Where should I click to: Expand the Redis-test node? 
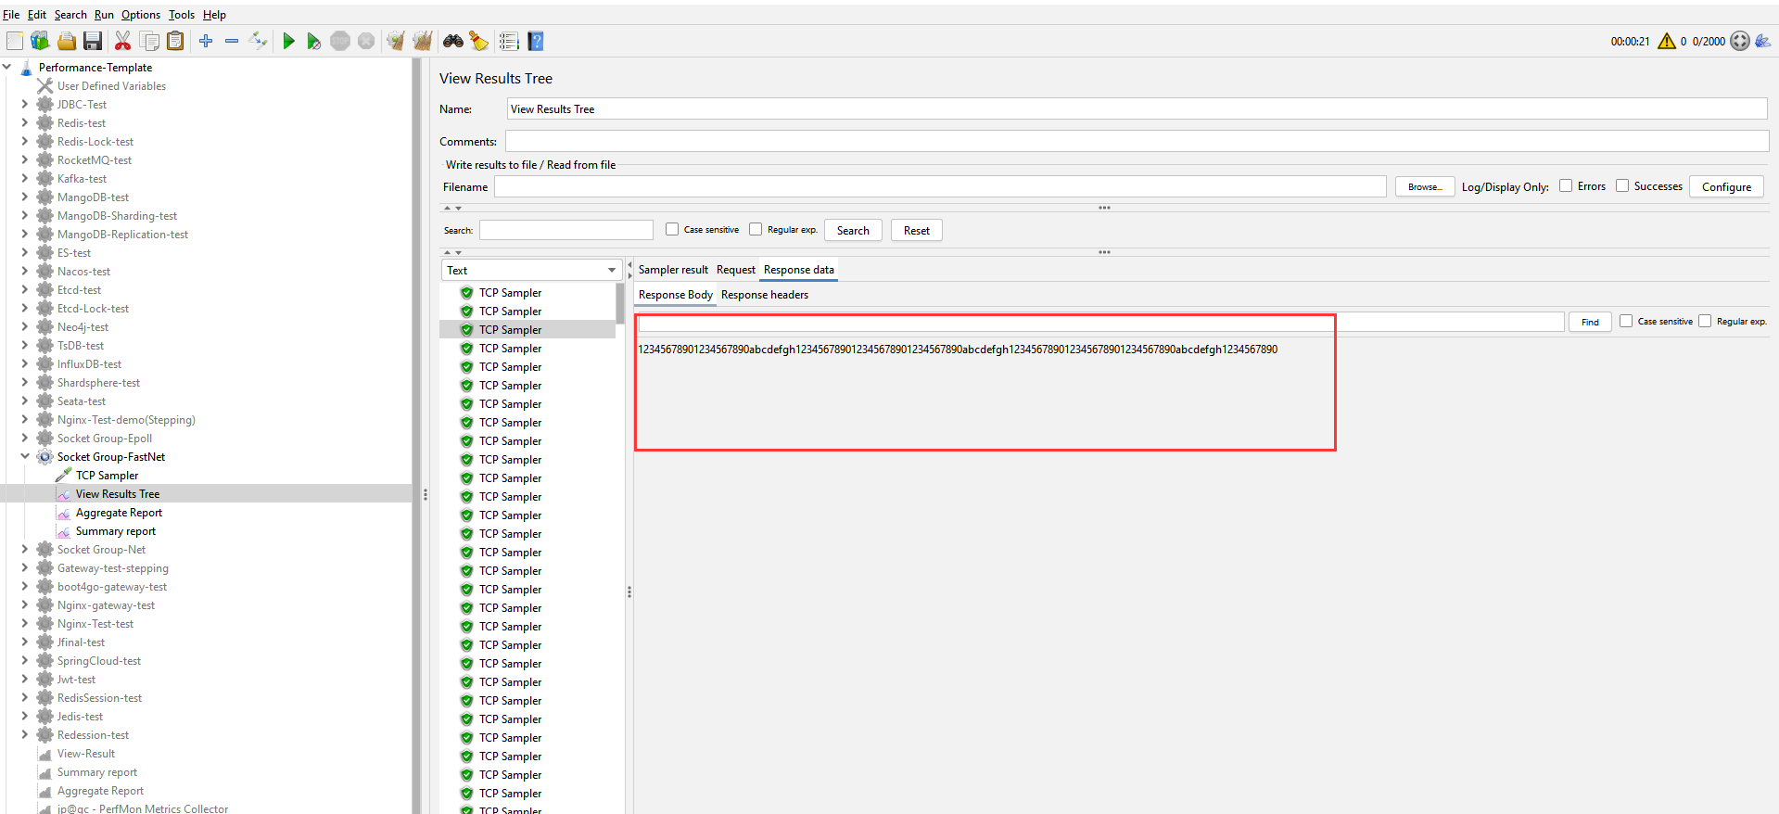[x=25, y=122]
